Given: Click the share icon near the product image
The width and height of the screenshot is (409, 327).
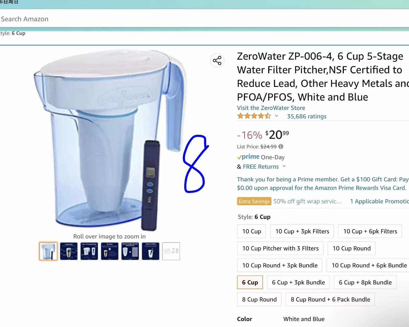Looking at the screenshot, I should coord(217,60).
